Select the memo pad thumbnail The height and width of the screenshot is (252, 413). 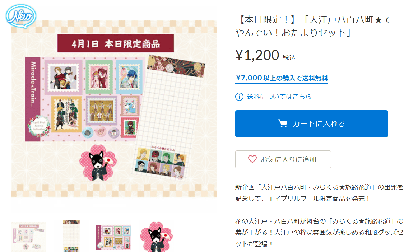[71, 236]
